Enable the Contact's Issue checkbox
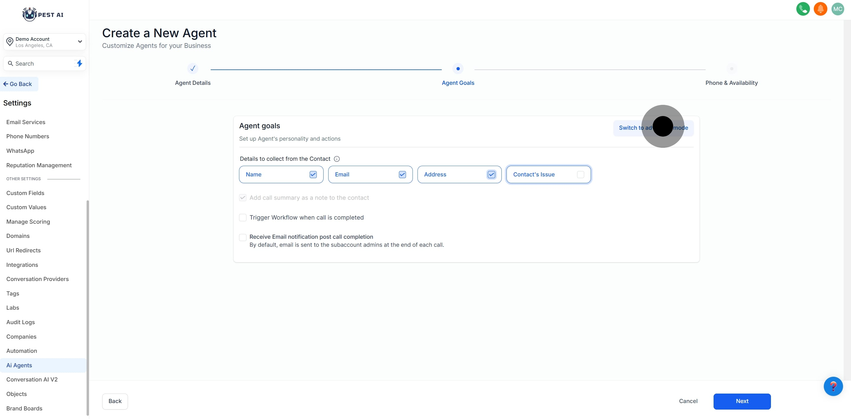Viewport: 851px width, 419px height. 580,174
